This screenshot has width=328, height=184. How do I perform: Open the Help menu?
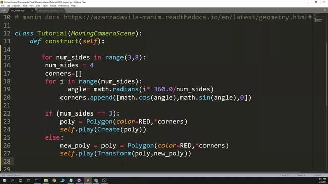[x=73, y=6]
